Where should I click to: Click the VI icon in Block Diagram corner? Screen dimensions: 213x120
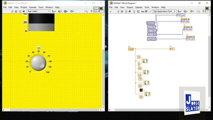click(x=208, y=10)
